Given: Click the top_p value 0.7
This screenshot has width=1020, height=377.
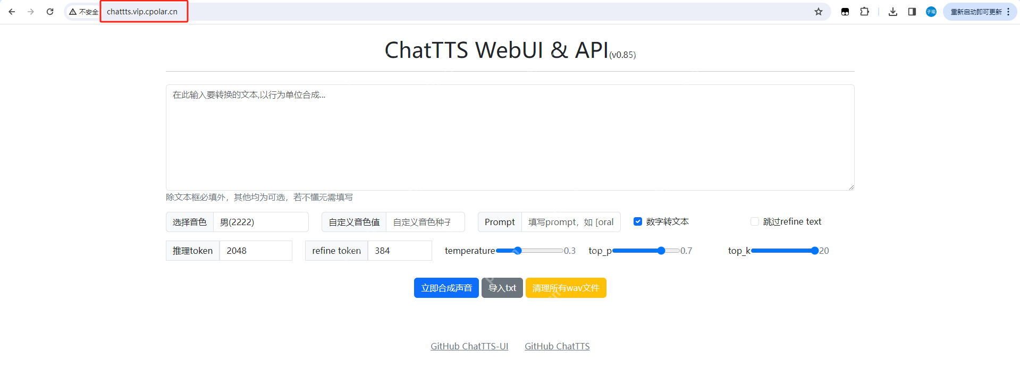Looking at the screenshot, I should [686, 251].
